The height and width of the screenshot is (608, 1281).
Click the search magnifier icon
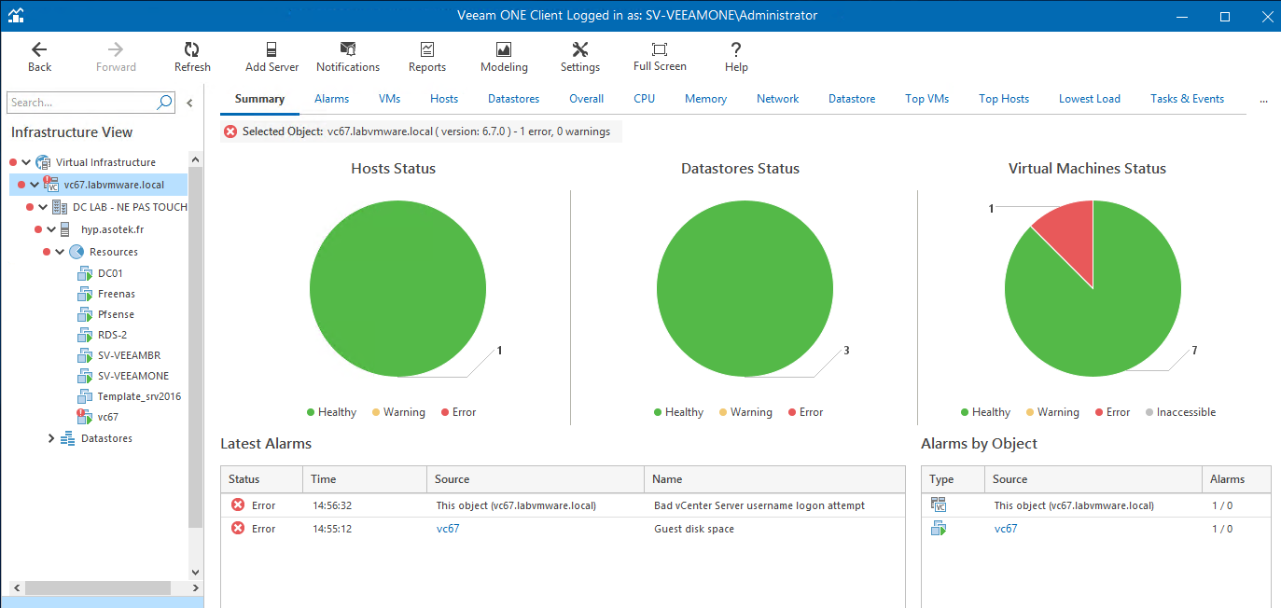164,103
